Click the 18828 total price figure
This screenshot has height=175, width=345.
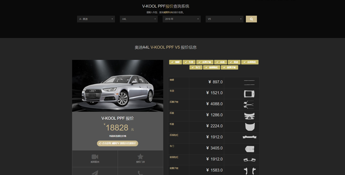point(117,128)
